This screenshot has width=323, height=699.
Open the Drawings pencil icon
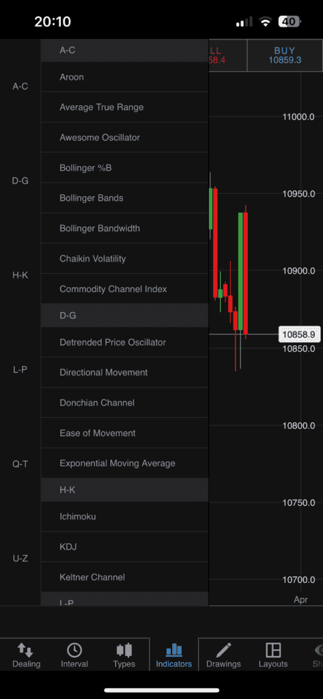pos(223,650)
